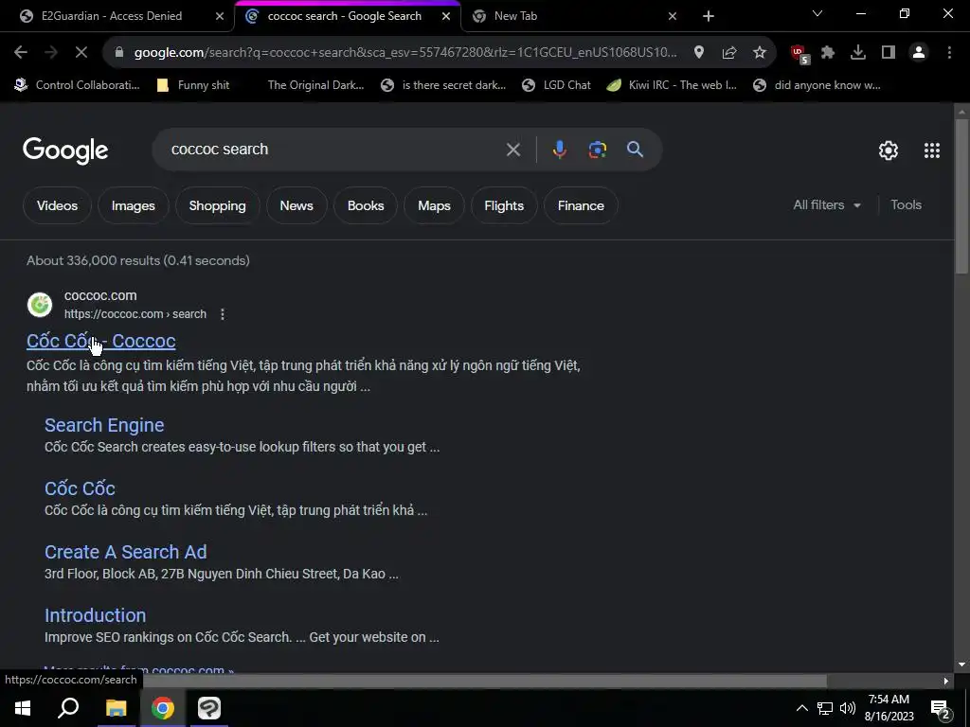Open the uBlock Origin extension

[x=799, y=54]
